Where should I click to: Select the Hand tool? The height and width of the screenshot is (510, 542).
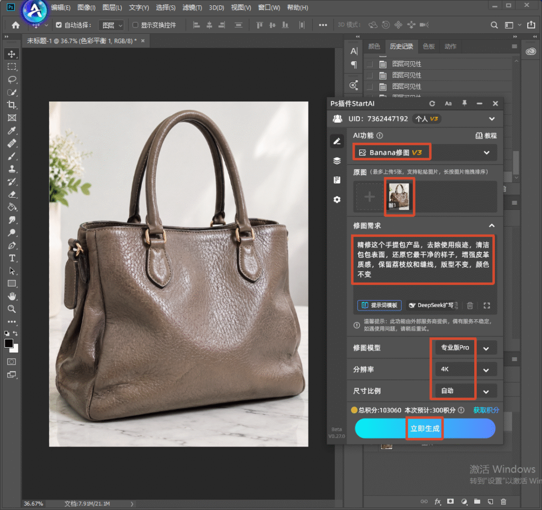[x=12, y=296]
